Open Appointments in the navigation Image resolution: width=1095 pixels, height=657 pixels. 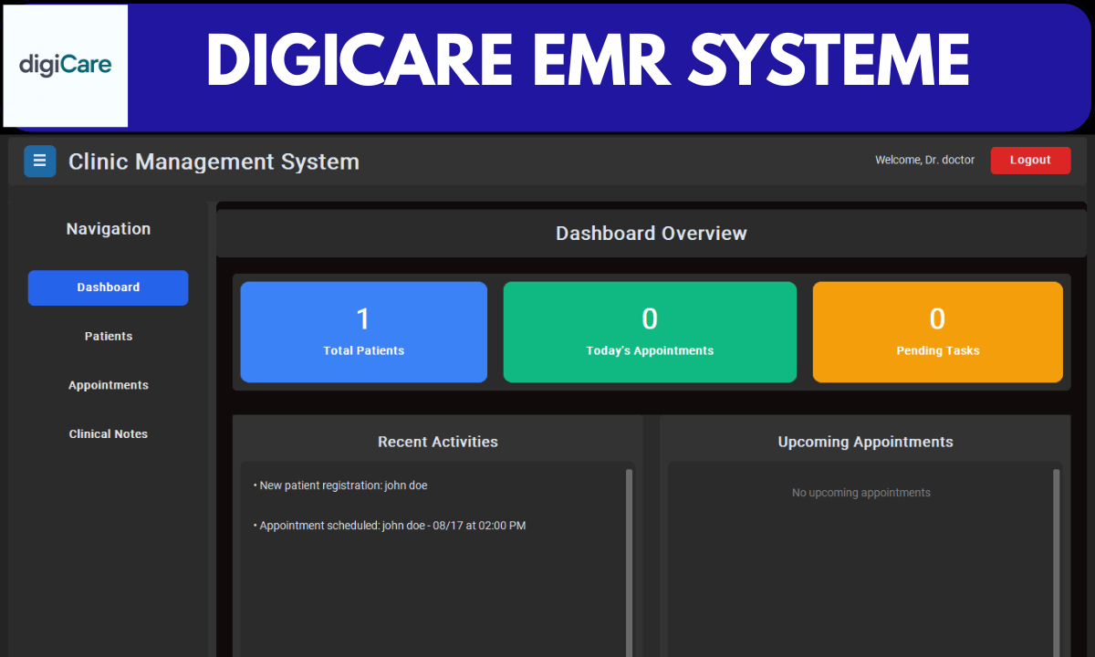click(109, 385)
